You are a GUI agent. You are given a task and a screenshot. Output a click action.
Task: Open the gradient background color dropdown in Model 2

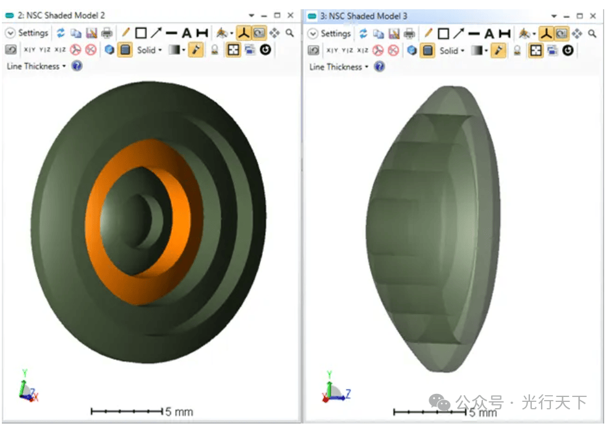pos(177,51)
